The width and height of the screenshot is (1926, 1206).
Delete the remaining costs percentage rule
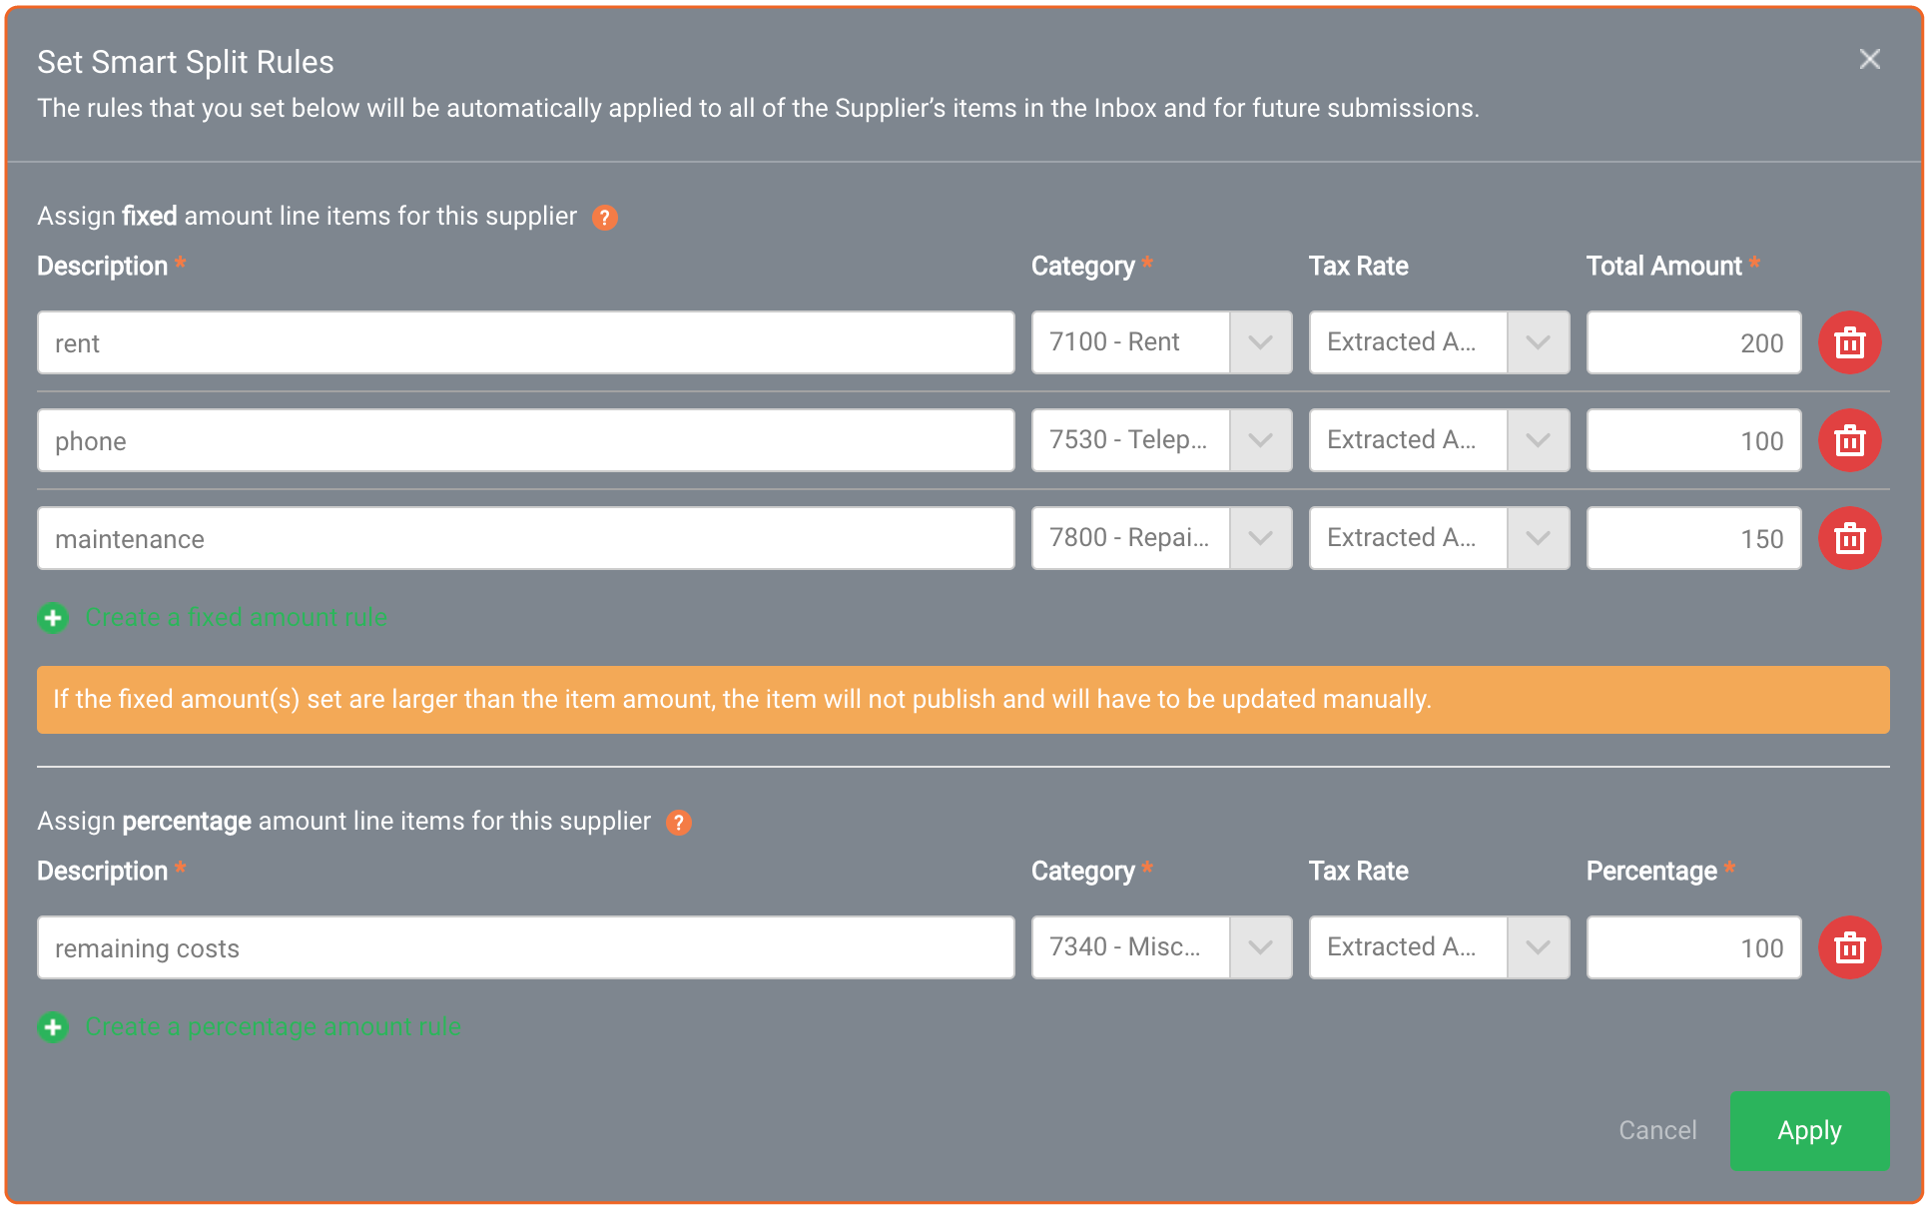1849,947
